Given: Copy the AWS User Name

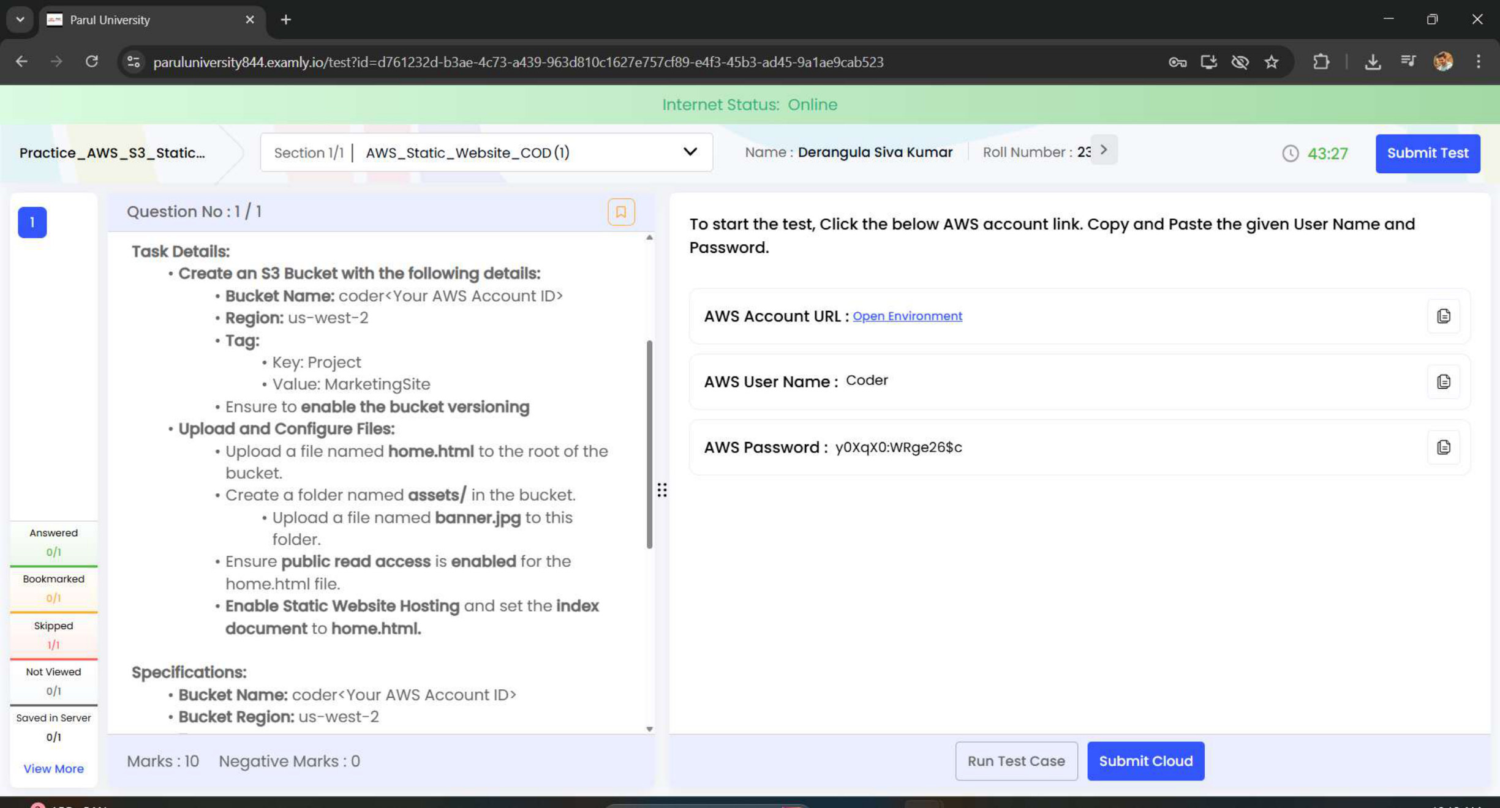Looking at the screenshot, I should 1443,381.
